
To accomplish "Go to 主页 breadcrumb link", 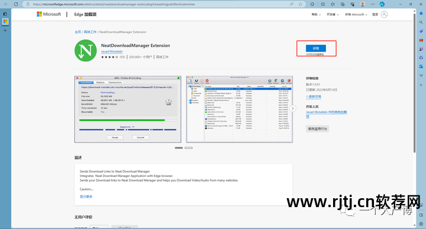I will click(78, 32).
